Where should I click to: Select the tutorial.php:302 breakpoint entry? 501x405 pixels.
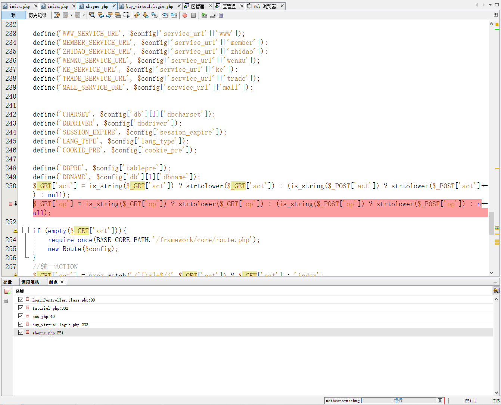click(x=50, y=308)
